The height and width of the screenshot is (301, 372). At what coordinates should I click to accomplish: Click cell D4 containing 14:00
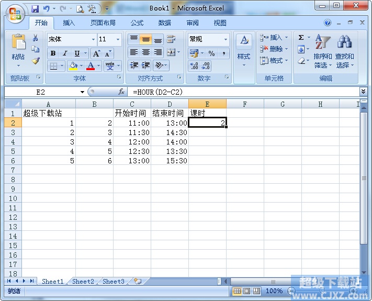170,142
